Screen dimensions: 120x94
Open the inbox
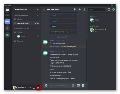[109, 9]
